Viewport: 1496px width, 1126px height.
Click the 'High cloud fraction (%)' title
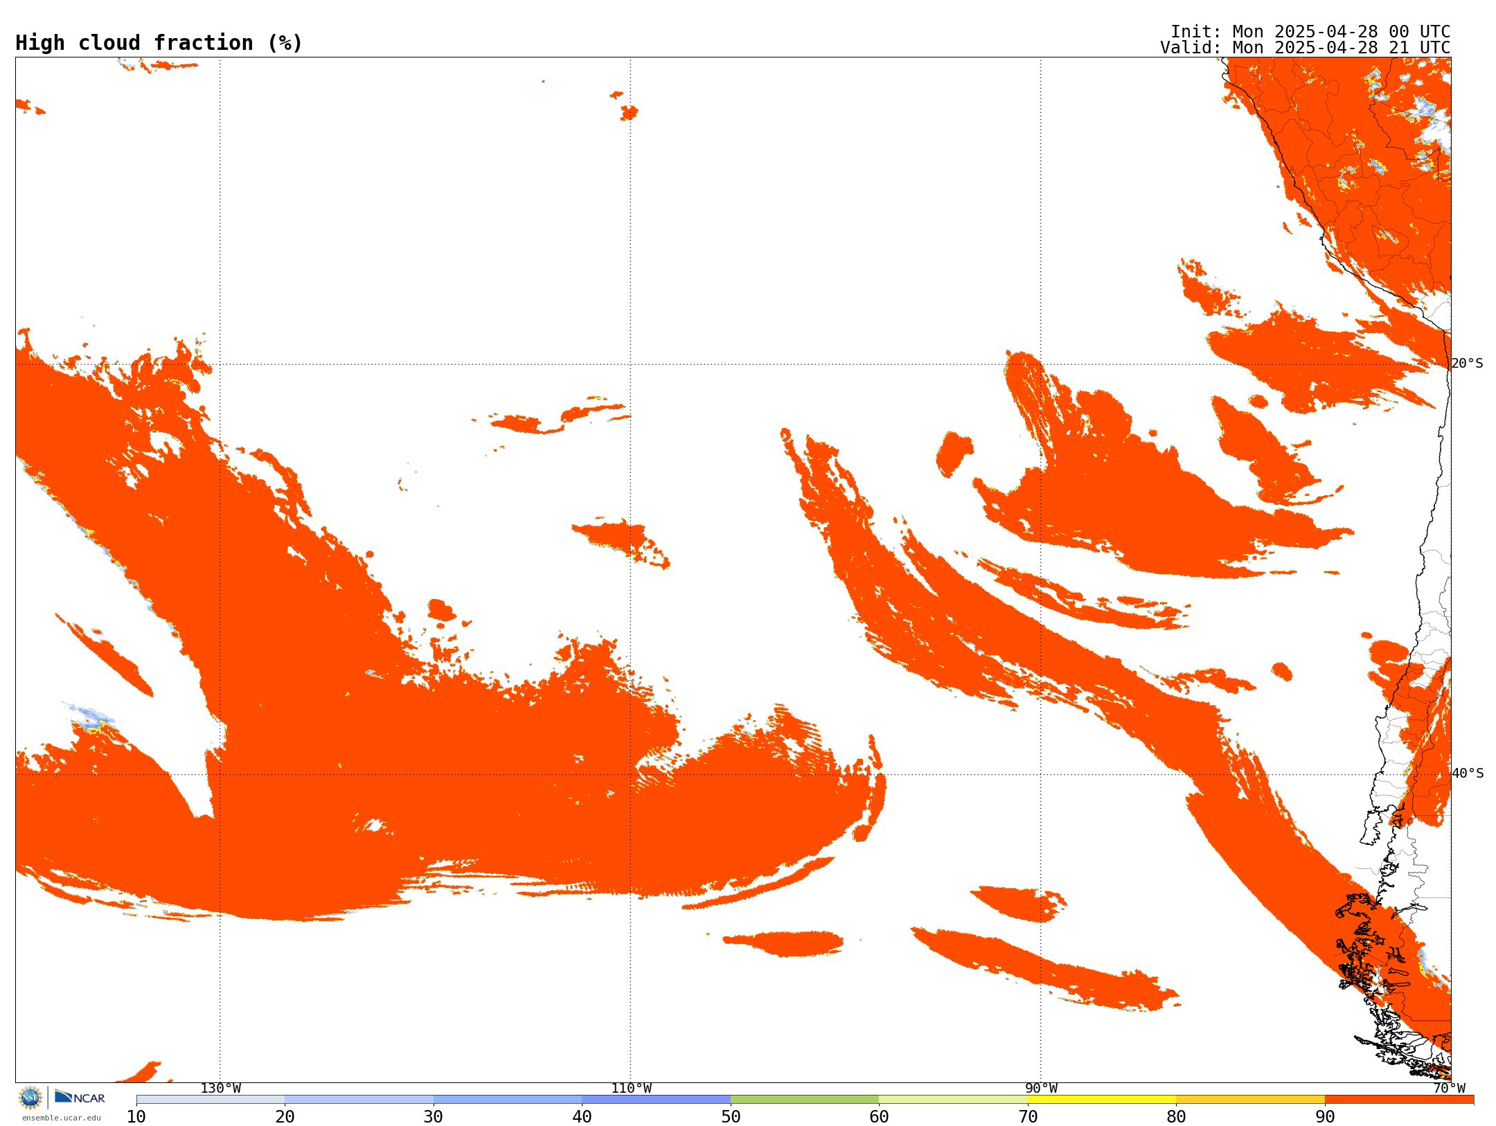(x=159, y=43)
